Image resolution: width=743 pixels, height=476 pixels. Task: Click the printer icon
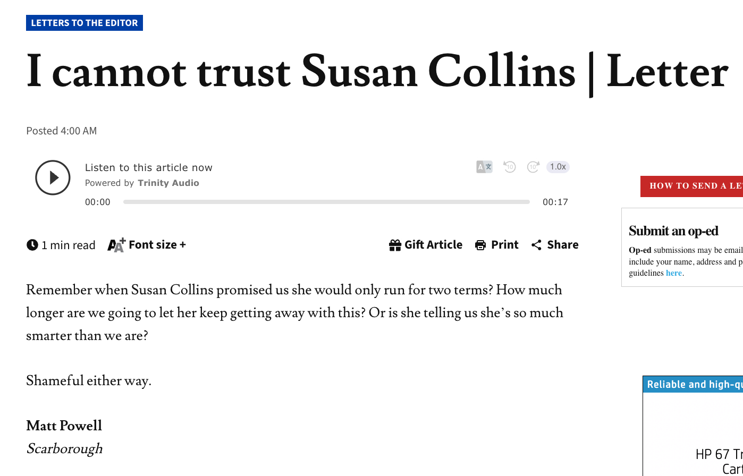coord(480,245)
